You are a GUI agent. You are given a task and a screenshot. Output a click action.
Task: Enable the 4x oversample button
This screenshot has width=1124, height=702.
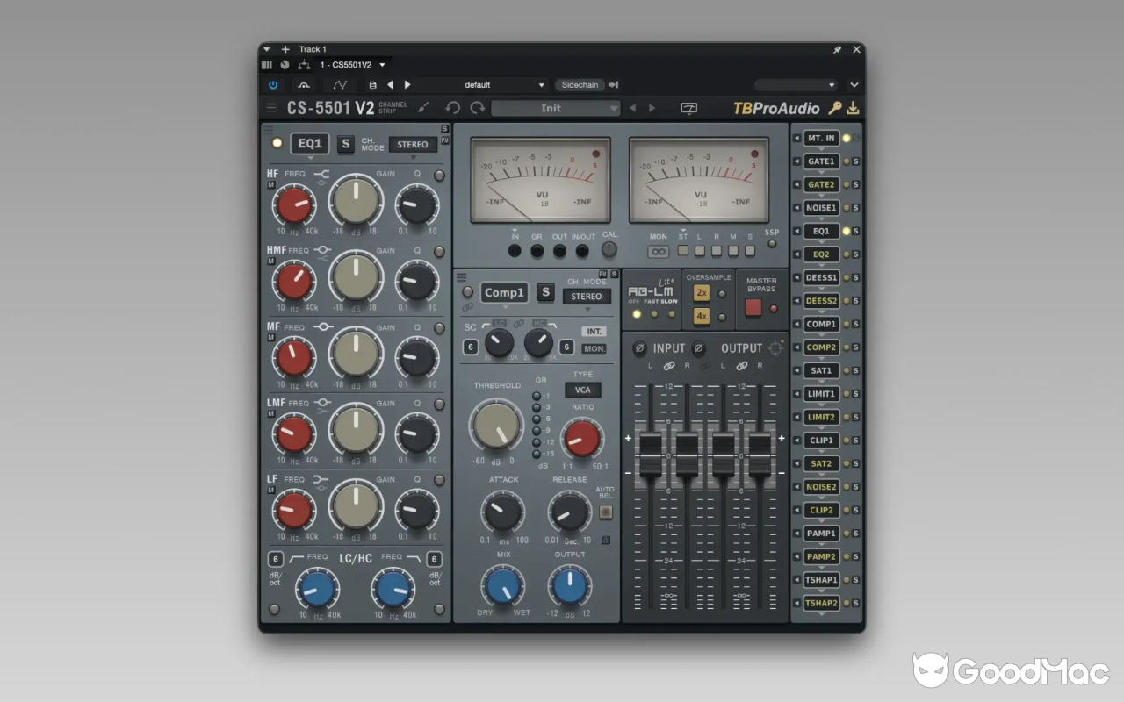coord(702,316)
